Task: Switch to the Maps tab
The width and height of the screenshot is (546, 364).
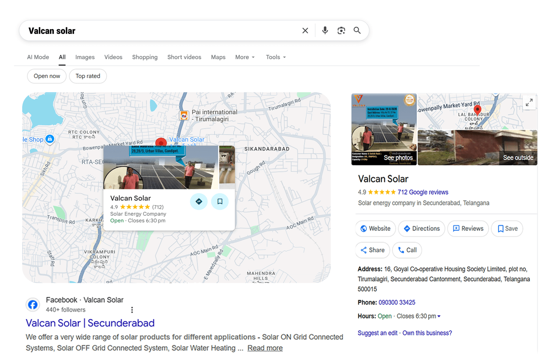Action: (218, 57)
